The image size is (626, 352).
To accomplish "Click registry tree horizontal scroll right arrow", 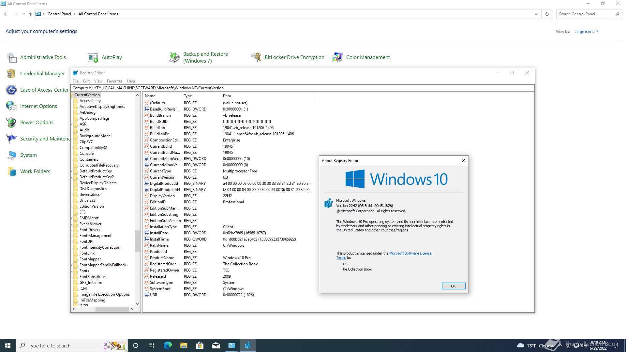I will tap(132, 309).
